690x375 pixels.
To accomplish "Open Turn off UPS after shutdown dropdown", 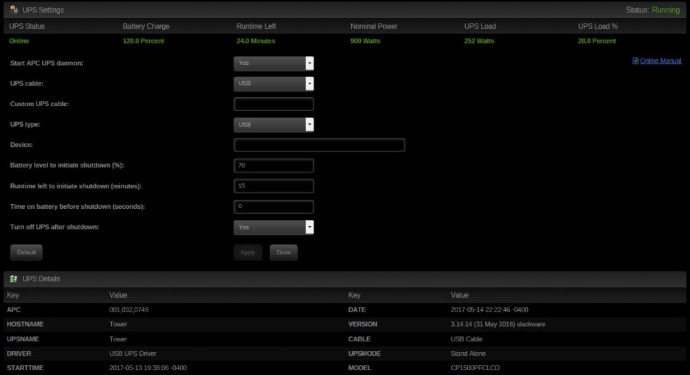I will (x=273, y=227).
